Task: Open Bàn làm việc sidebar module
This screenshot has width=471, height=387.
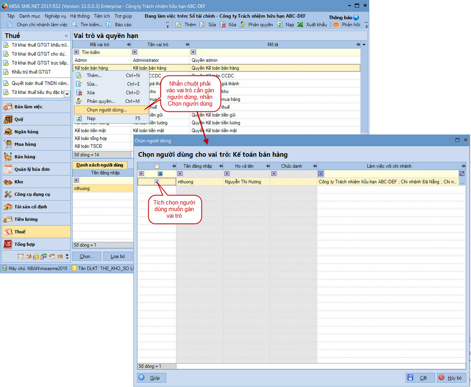Action: pos(37,107)
